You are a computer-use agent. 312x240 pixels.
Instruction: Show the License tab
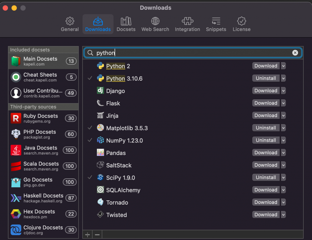point(242,24)
